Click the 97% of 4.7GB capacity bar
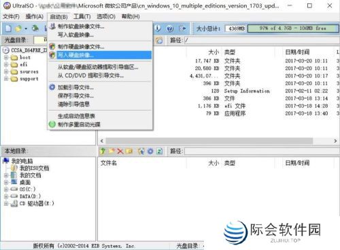Image resolution: width=340 pixels, height=250 pixels. click(x=293, y=29)
